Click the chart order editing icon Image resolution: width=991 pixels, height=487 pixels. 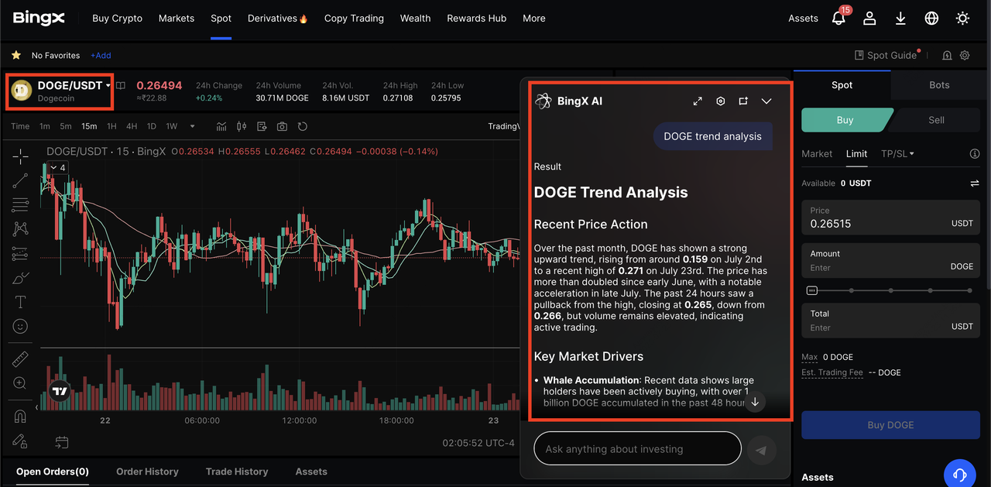click(262, 126)
